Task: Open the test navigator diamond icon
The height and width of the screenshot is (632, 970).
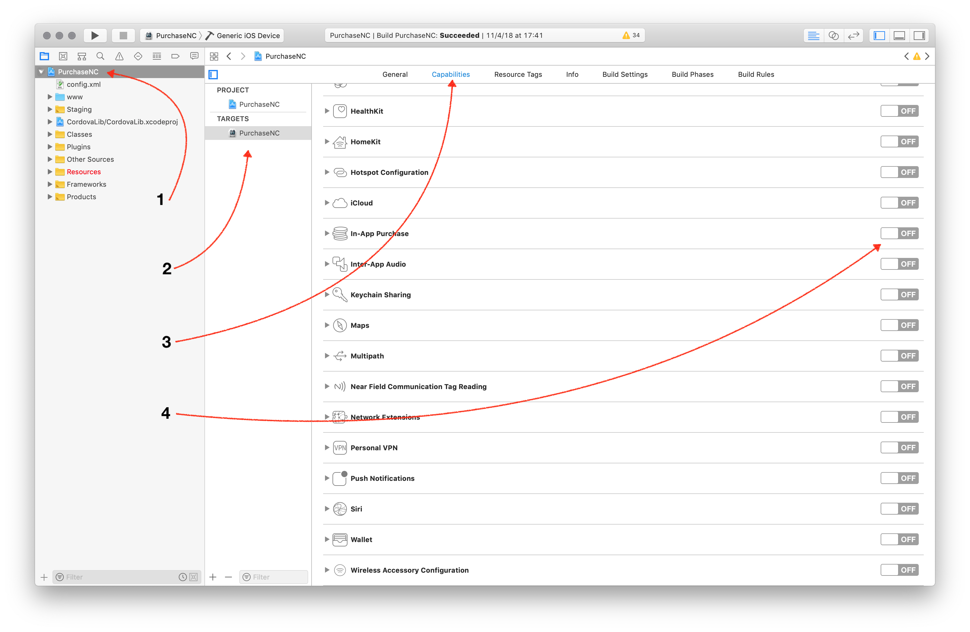Action: point(138,56)
